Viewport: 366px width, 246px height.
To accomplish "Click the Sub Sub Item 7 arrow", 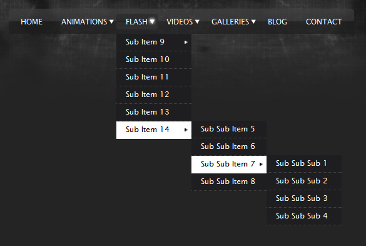I will click(261, 164).
